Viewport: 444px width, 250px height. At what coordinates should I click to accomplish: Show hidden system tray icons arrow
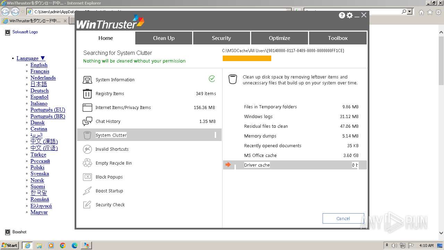point(387,245)
